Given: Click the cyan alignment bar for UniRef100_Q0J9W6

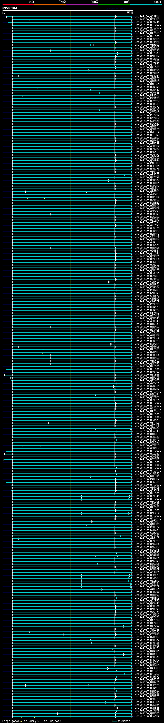Looking at the screenshot, I should coord(69,17).
